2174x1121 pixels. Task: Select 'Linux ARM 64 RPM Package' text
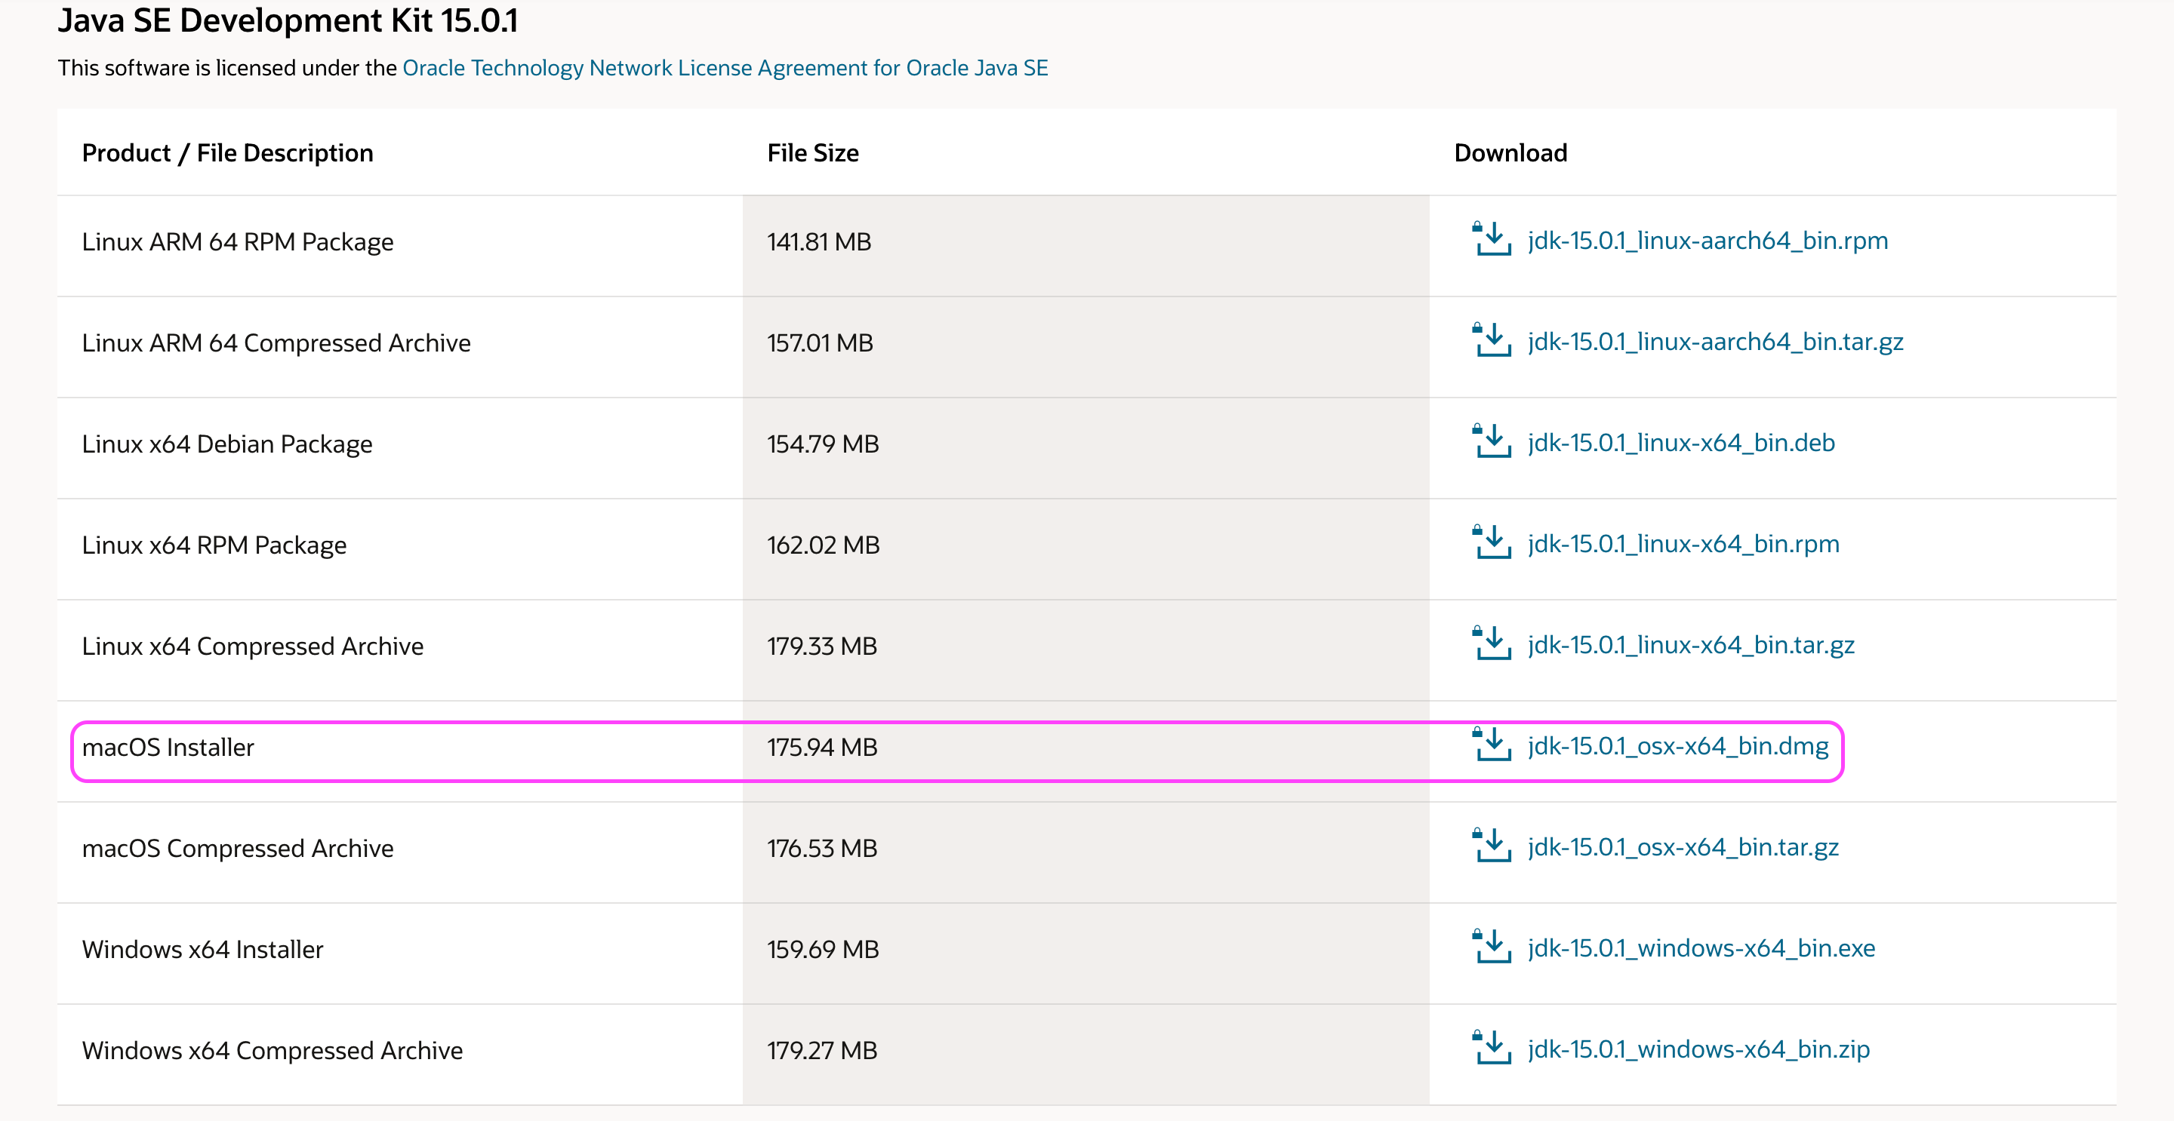point(238,242)
